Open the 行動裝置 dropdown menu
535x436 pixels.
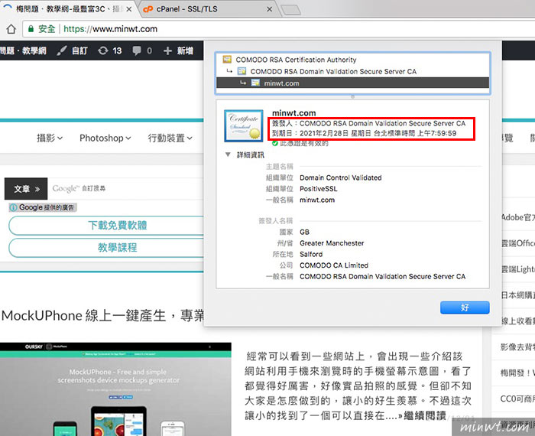click(170, 138)
